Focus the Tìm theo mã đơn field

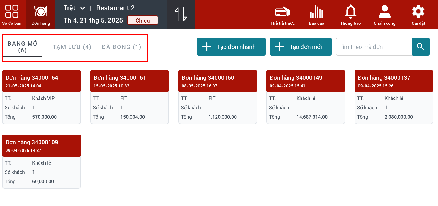pos(374,47)
